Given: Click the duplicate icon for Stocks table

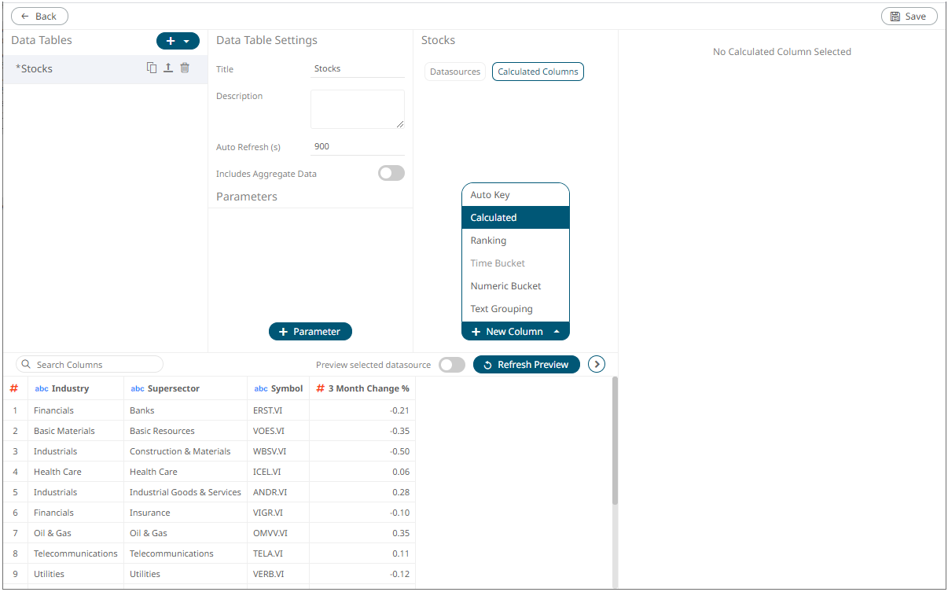Looking at the screenshot, I should [x=152, y=68].
